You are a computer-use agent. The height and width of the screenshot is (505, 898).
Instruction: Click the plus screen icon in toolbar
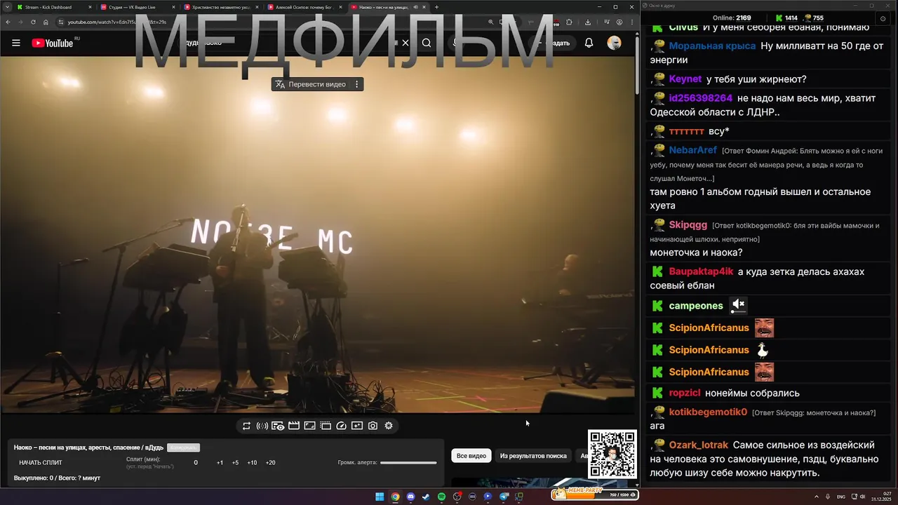(x=357, y=426)
